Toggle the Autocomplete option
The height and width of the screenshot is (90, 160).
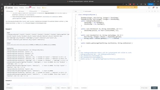click(87, 11)
